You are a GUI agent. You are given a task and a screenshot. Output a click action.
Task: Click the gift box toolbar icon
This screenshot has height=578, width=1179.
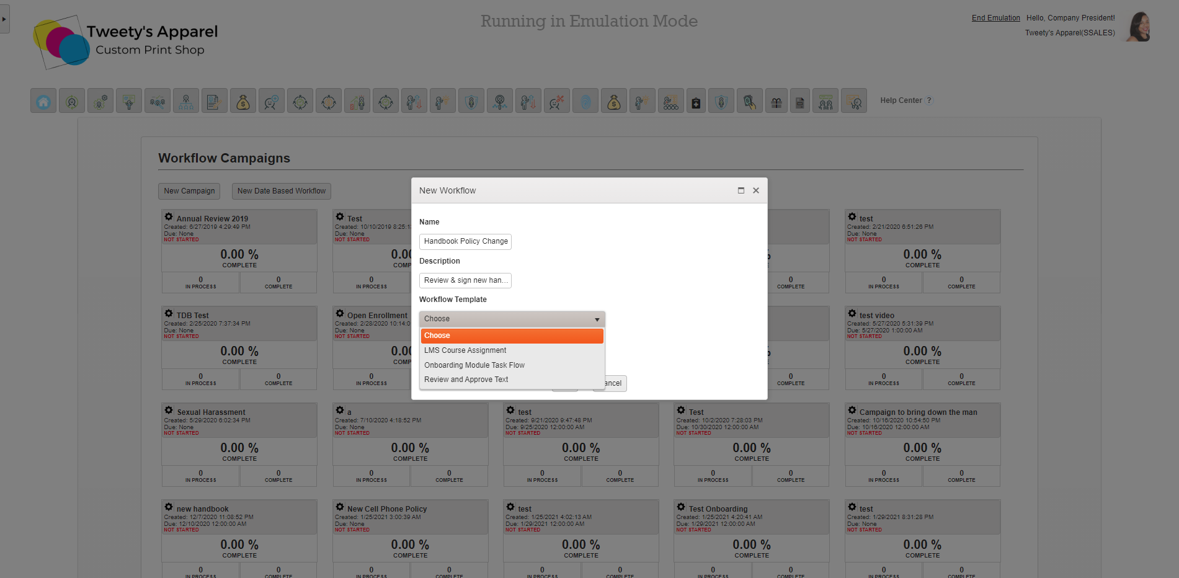[x=776, y=100]
